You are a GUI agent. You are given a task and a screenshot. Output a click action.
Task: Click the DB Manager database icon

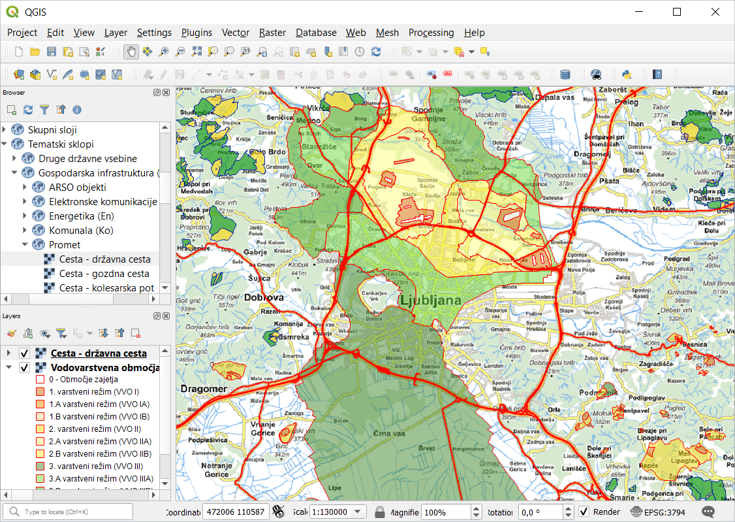point(565,74)
